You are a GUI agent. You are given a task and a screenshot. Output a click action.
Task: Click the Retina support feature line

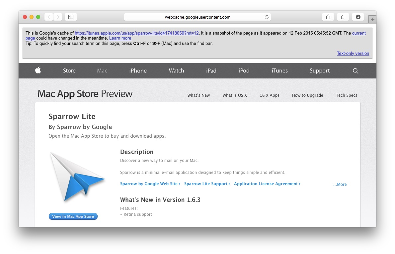coord(136,214)
